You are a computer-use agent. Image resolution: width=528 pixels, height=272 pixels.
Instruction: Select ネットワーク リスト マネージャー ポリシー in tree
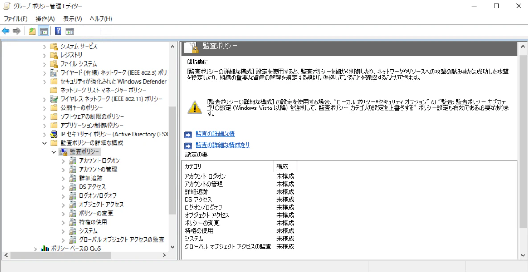(103, 90)
